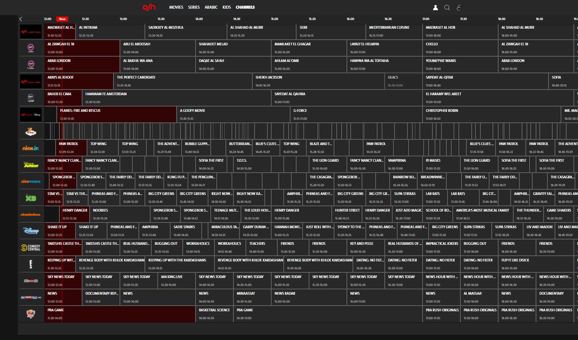Select OSN Disney channel logo

pyautogui.click(x=31, y=115)
